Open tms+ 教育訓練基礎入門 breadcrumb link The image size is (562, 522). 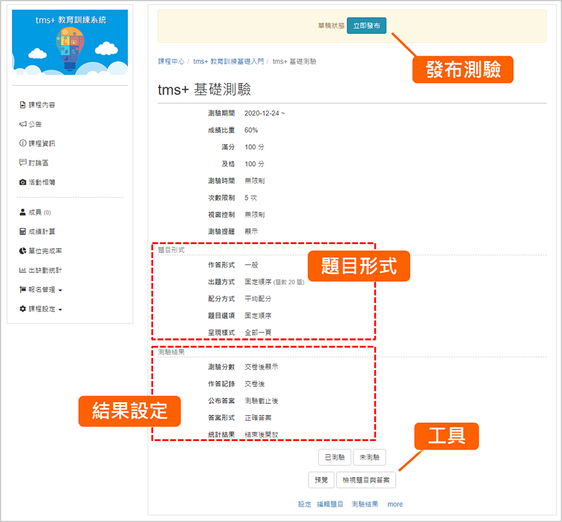[x=228, y=61]
